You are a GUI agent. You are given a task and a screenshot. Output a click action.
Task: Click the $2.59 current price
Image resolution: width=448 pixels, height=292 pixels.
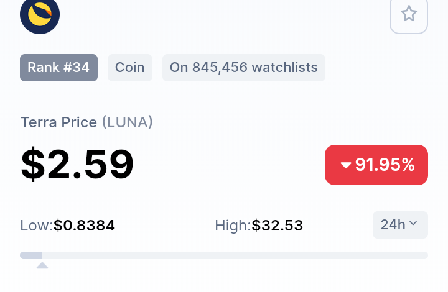[77, 164]
